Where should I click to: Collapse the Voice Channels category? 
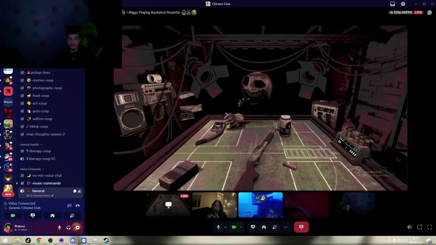tap(32, 169)
